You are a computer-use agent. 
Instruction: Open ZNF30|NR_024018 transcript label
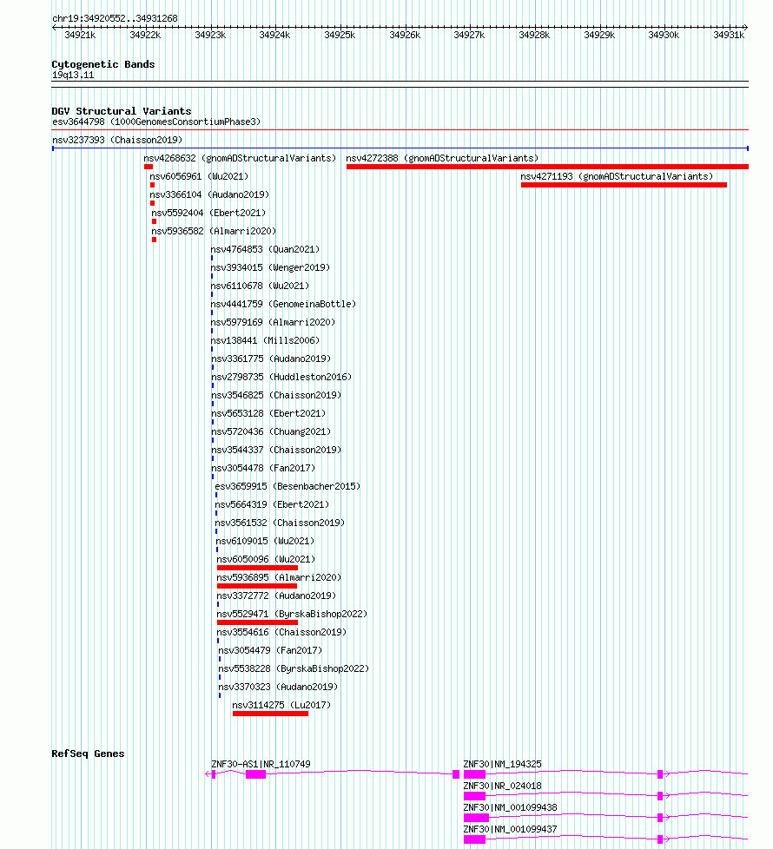[x=503, y=786]
